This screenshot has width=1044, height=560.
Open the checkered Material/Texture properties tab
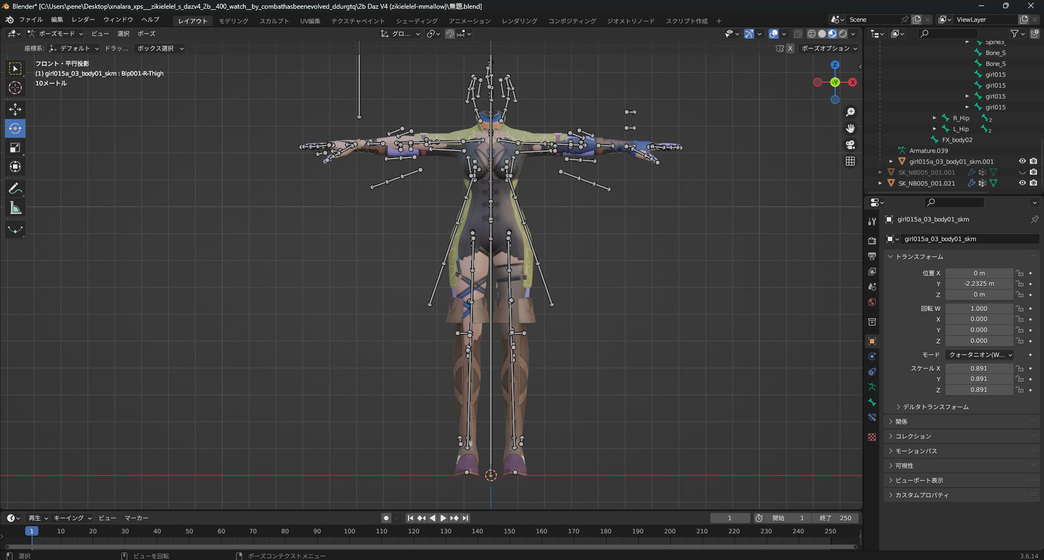point(872,437)
